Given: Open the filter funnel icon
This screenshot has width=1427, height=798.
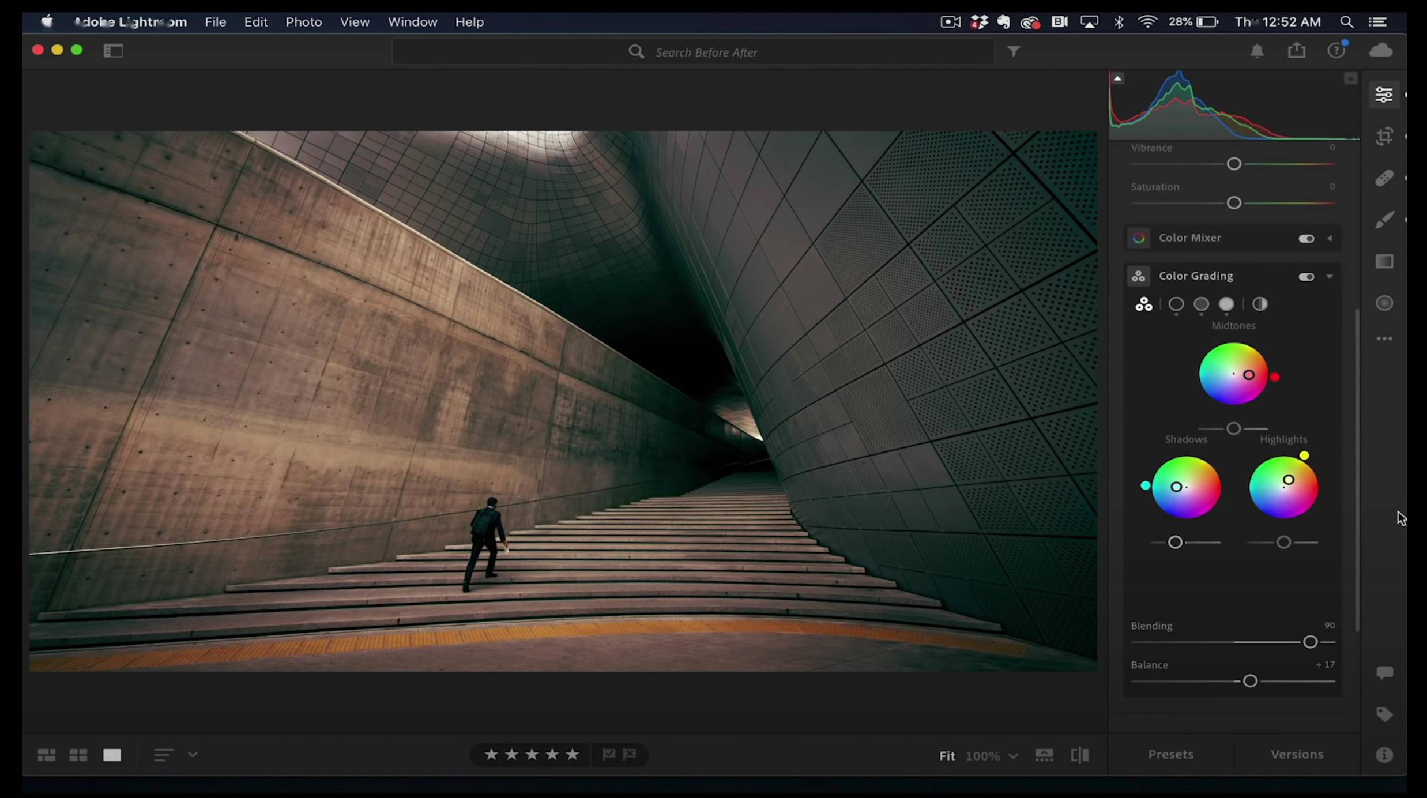Looking at the screenshot, I should [x=1014, y=52].
